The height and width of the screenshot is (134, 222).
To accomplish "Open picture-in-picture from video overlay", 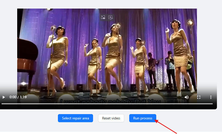I will (x=103, y=17).
